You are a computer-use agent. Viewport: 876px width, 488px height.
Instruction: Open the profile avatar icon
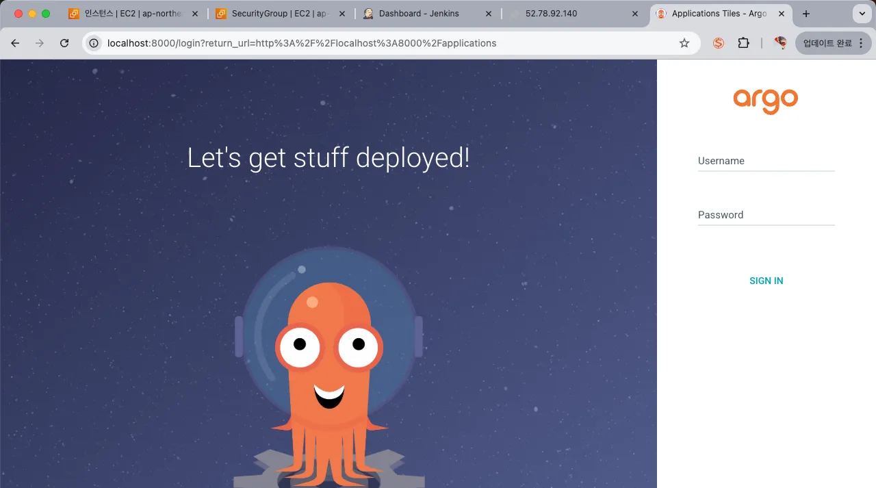[780, 43]
